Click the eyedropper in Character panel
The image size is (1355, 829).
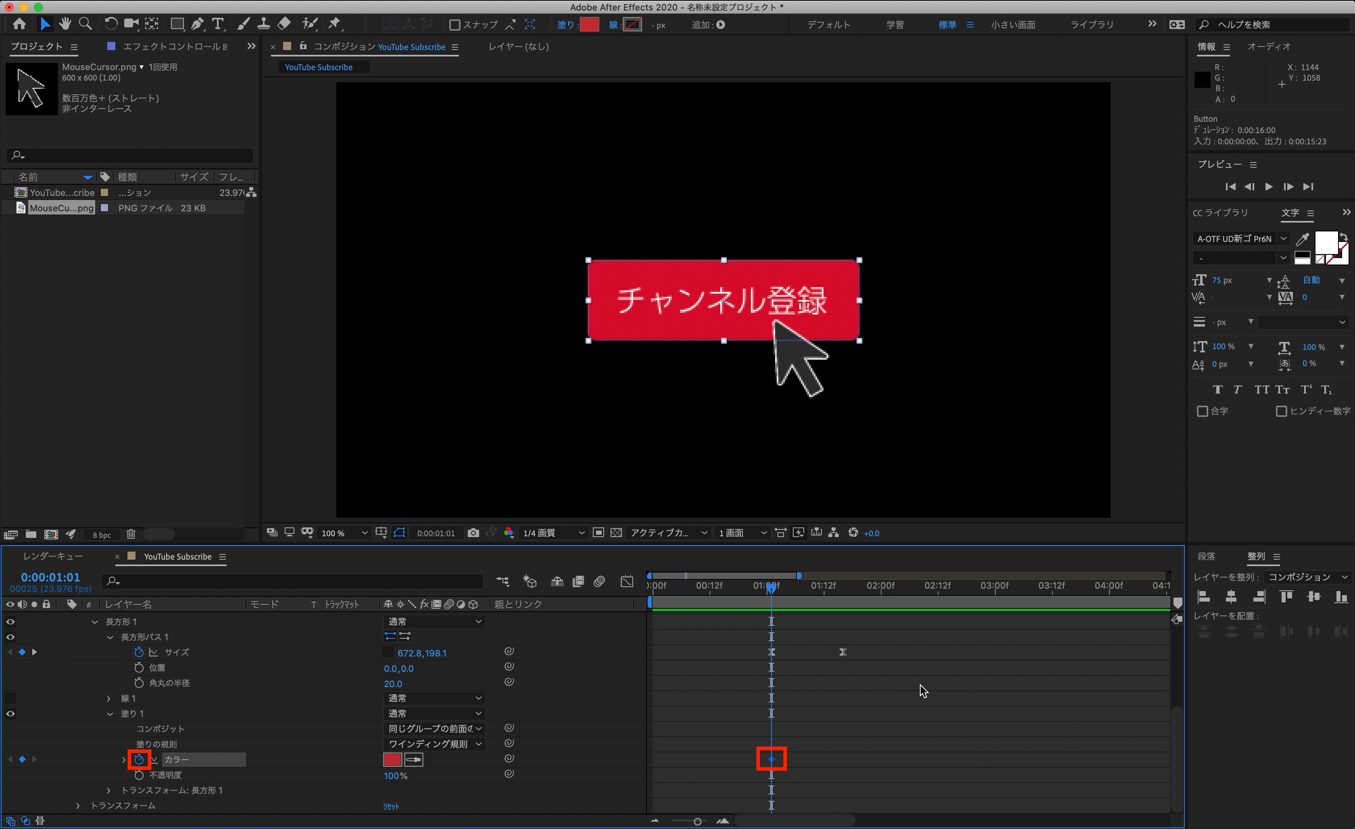(1302, 239)
